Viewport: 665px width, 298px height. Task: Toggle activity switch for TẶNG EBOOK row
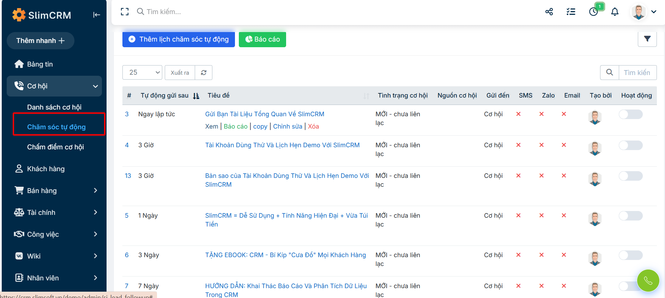point(630,255)
